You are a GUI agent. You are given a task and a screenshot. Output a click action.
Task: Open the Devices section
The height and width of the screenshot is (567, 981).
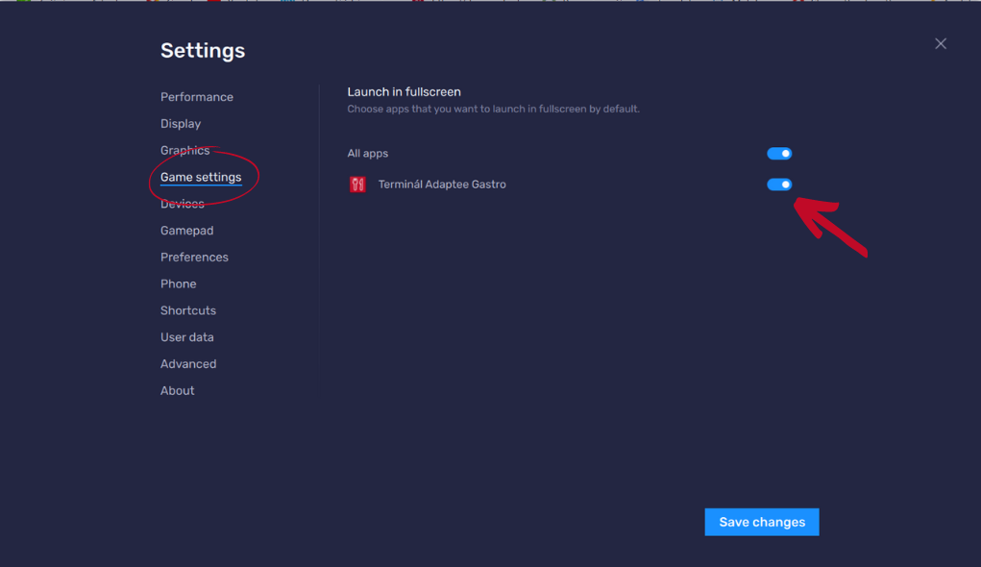(182, 204)
